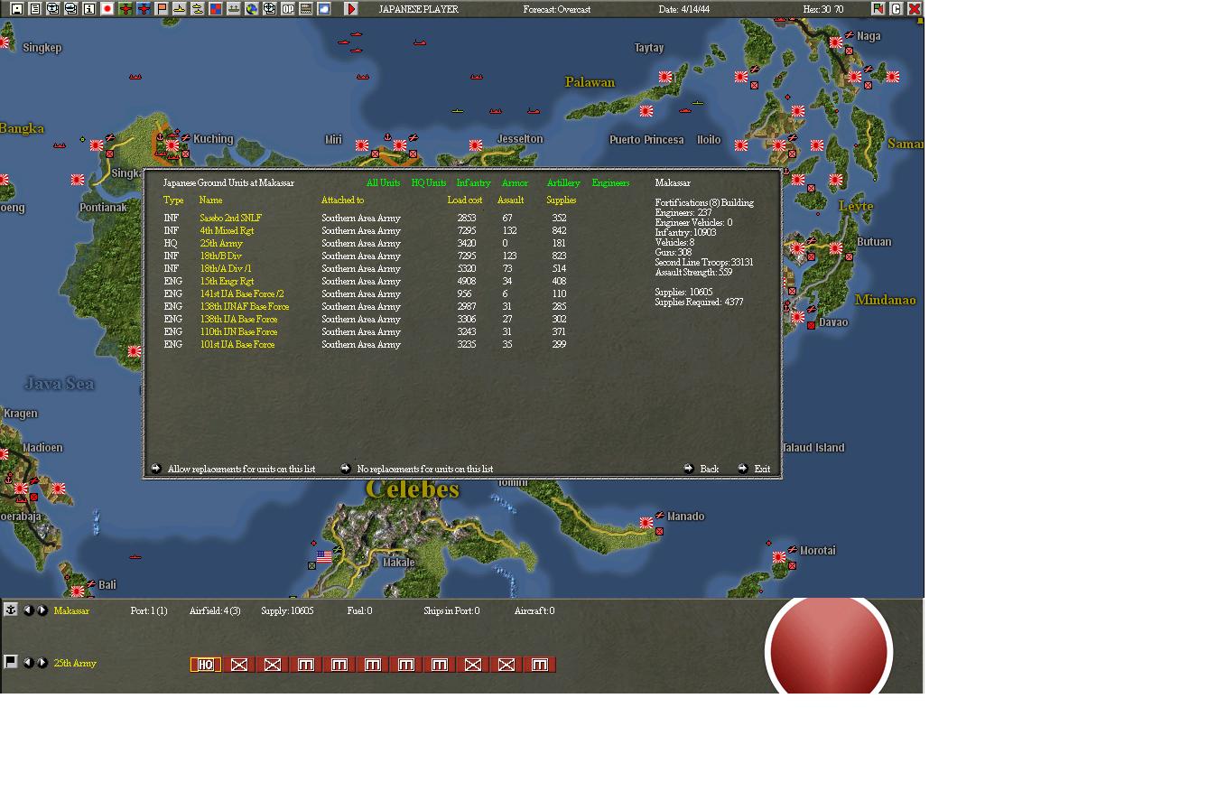This screenshot has width=1208, height=810.
Task: Open the 25th Army unit in list
Action: (221, 243)
